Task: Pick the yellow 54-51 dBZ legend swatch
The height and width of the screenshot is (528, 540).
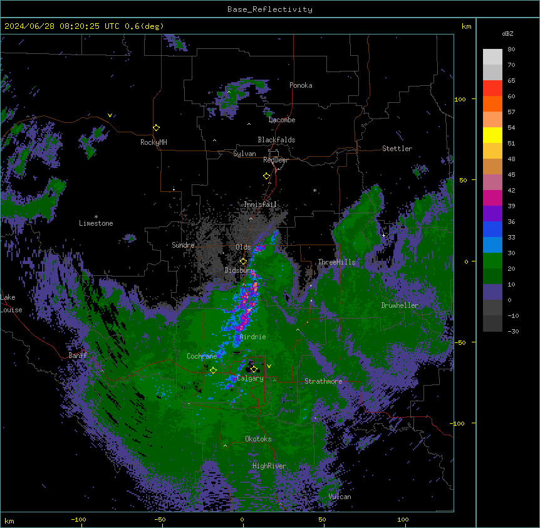Action: coord(492,135)
